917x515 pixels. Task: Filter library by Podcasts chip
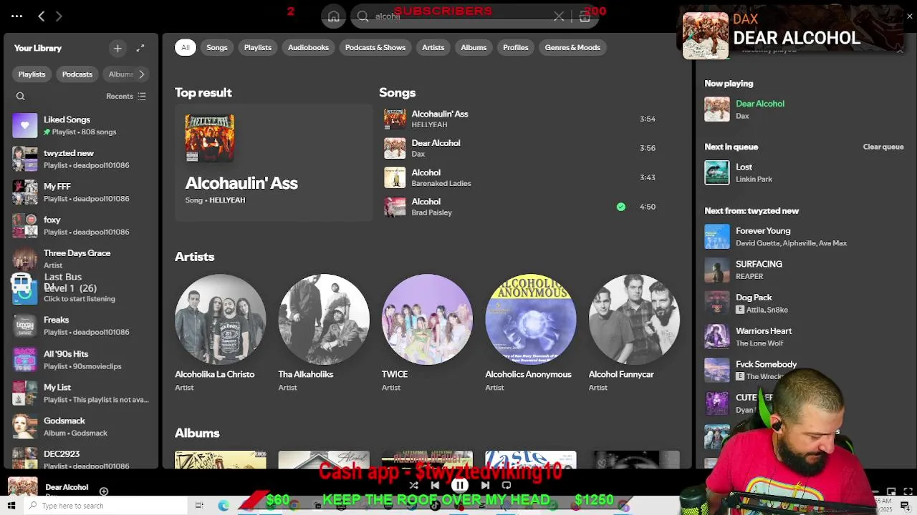77,74
